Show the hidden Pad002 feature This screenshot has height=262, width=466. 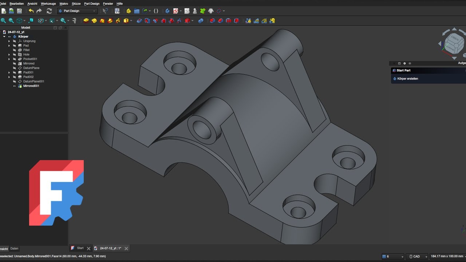pyautogui.click(x=15, y=77)
